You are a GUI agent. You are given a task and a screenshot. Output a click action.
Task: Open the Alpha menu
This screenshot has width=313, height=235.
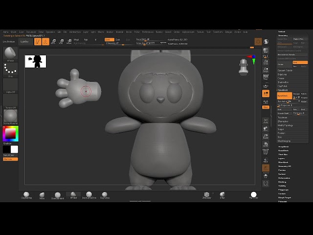point(5,32)
